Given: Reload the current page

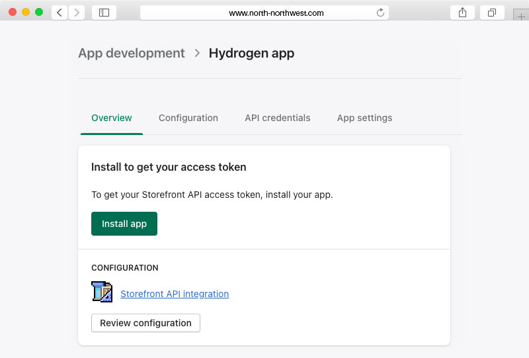Looking at the screenshot, I should [x=380, y=13].
